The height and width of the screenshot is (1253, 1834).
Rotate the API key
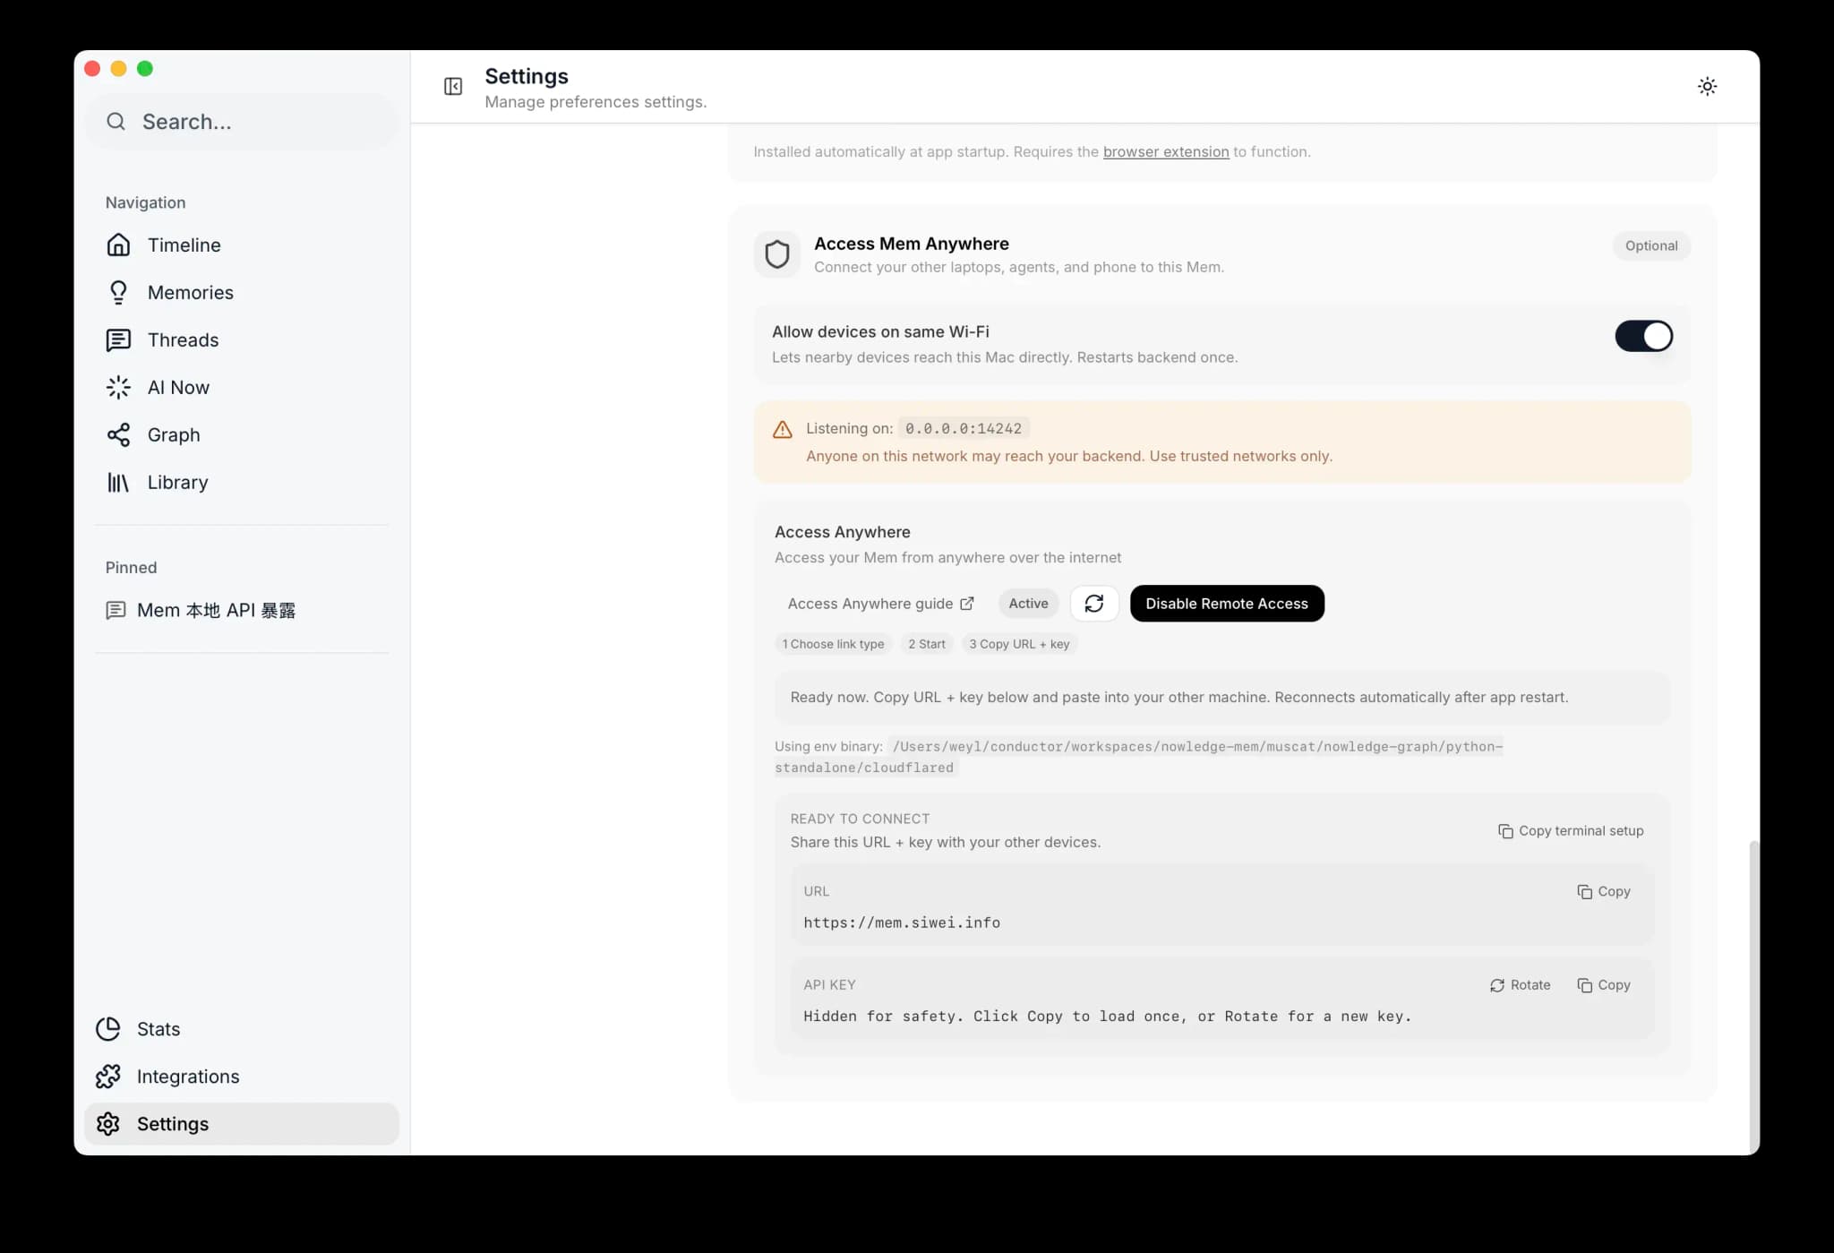click(1520, 984)
